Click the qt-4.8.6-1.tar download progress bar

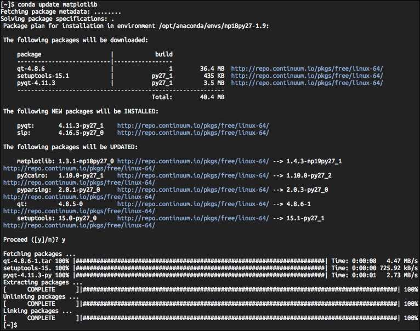(200, 261)
